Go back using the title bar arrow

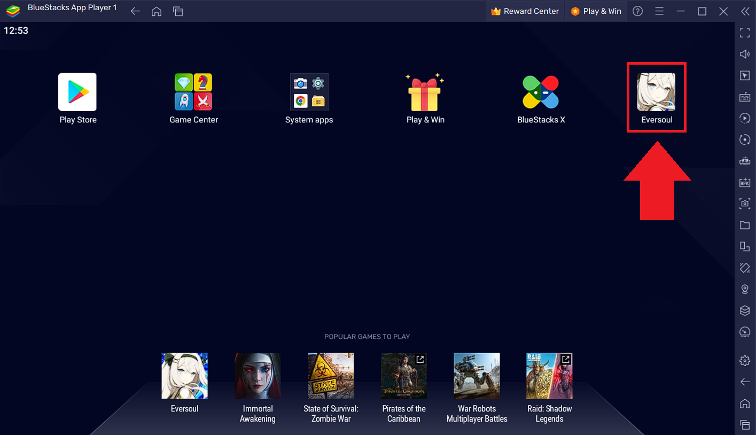135,11
